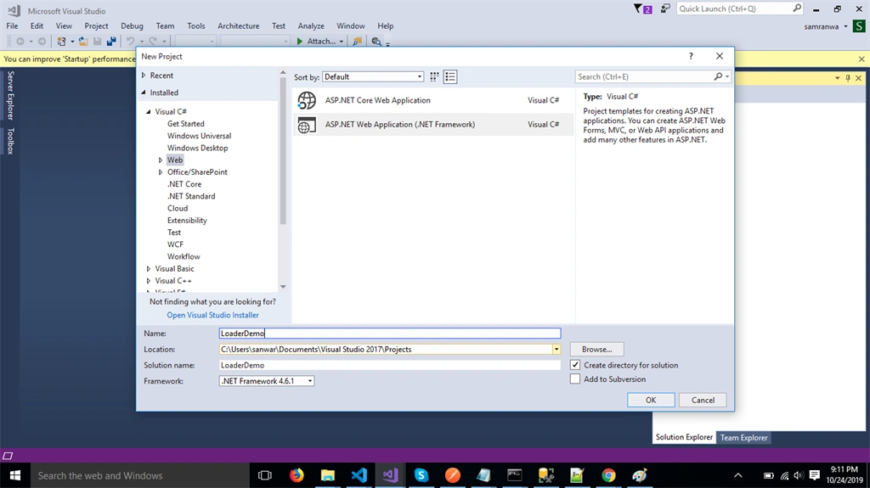
Task: Click the Windows Start button
Action: click(x=15, y=475)
